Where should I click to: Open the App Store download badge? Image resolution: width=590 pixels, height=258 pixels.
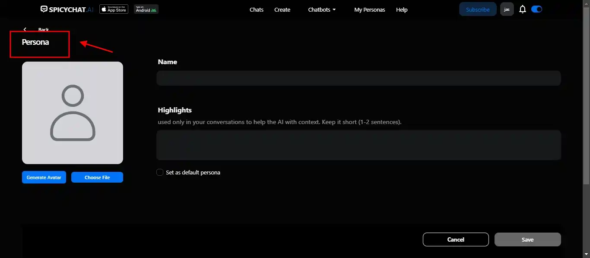pos(114,9)
